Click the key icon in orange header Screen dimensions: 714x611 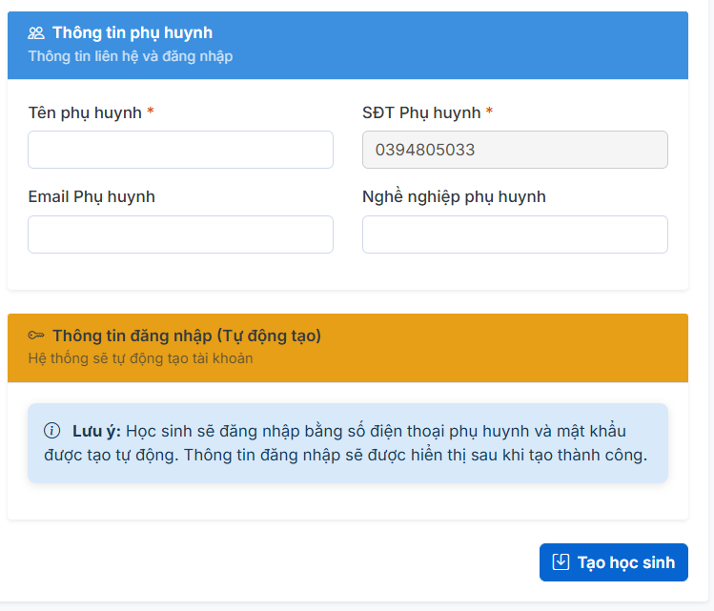pos(36,336)
